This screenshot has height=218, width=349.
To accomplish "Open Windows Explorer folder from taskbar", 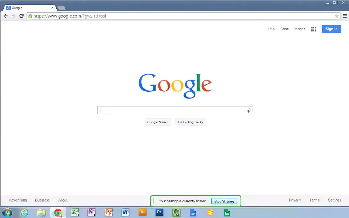I will click(x=41, y=213).
